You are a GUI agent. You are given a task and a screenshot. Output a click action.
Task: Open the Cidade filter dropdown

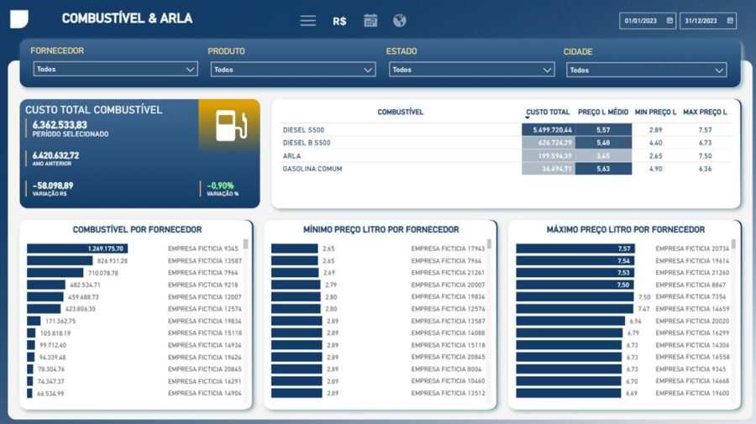(647, 71)
